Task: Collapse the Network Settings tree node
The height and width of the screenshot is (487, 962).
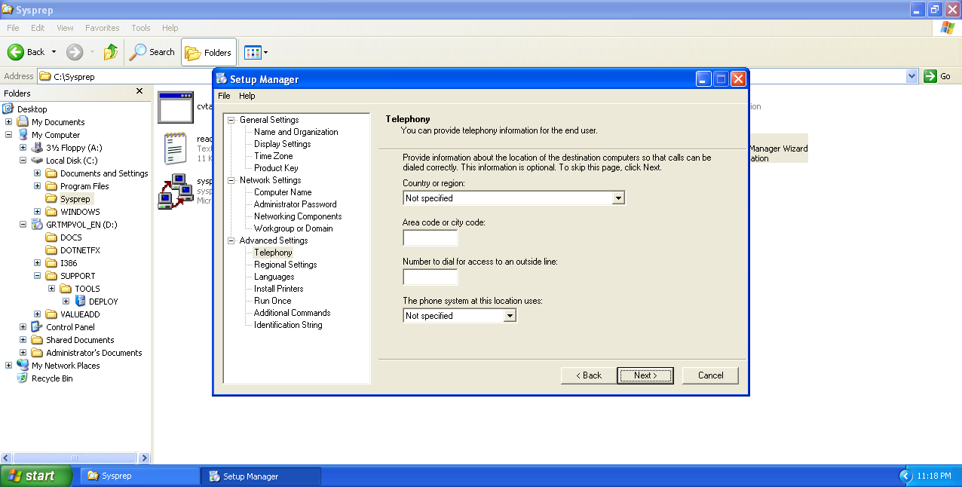Action: pyautogui.click(x=232, y=180)
